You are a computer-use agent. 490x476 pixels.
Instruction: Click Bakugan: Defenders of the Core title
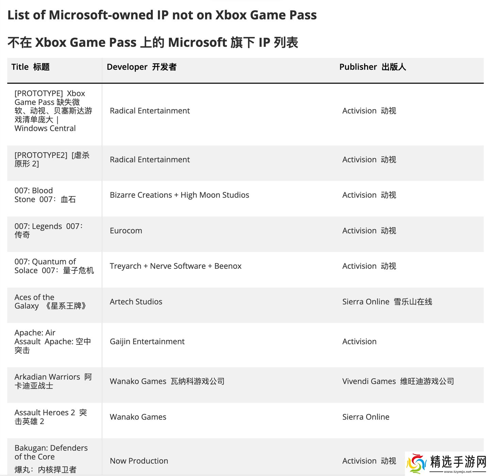click(x=51, y=453)
